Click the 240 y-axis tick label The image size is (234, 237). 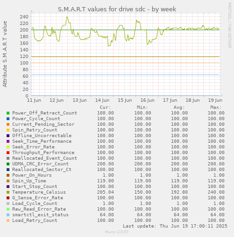tap(24, 17)
